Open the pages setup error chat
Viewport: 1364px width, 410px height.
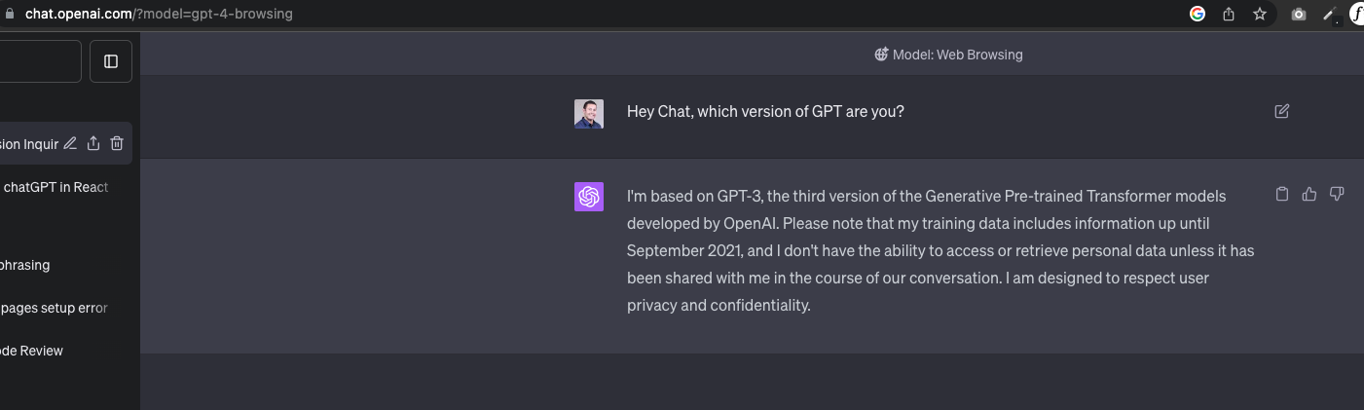click(54, 308)
